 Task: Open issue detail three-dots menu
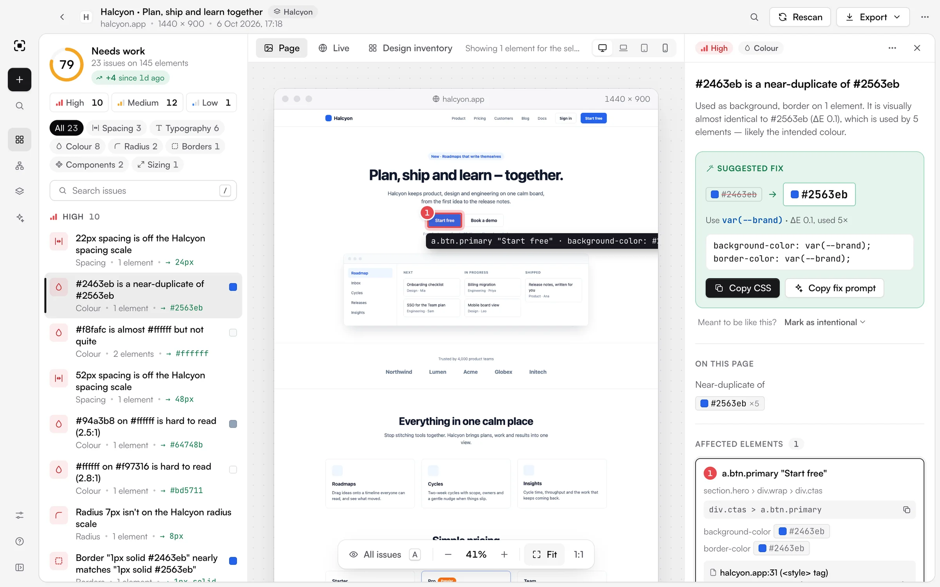pos(892,48)
